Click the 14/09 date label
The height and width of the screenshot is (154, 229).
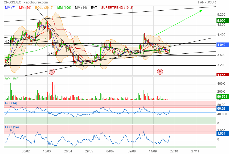tap(153, 151)
